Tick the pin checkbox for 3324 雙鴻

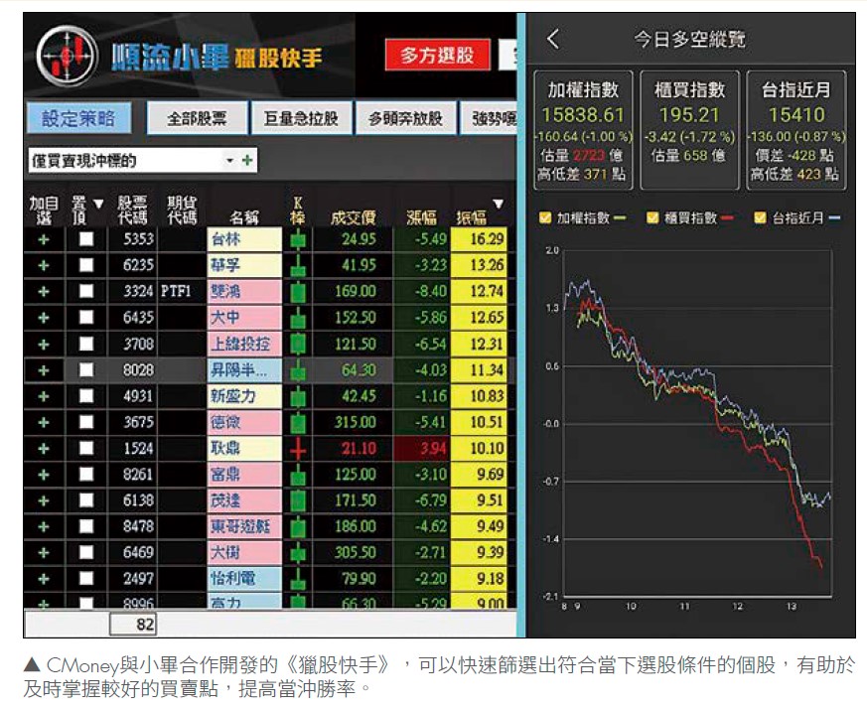click(86, 291)
